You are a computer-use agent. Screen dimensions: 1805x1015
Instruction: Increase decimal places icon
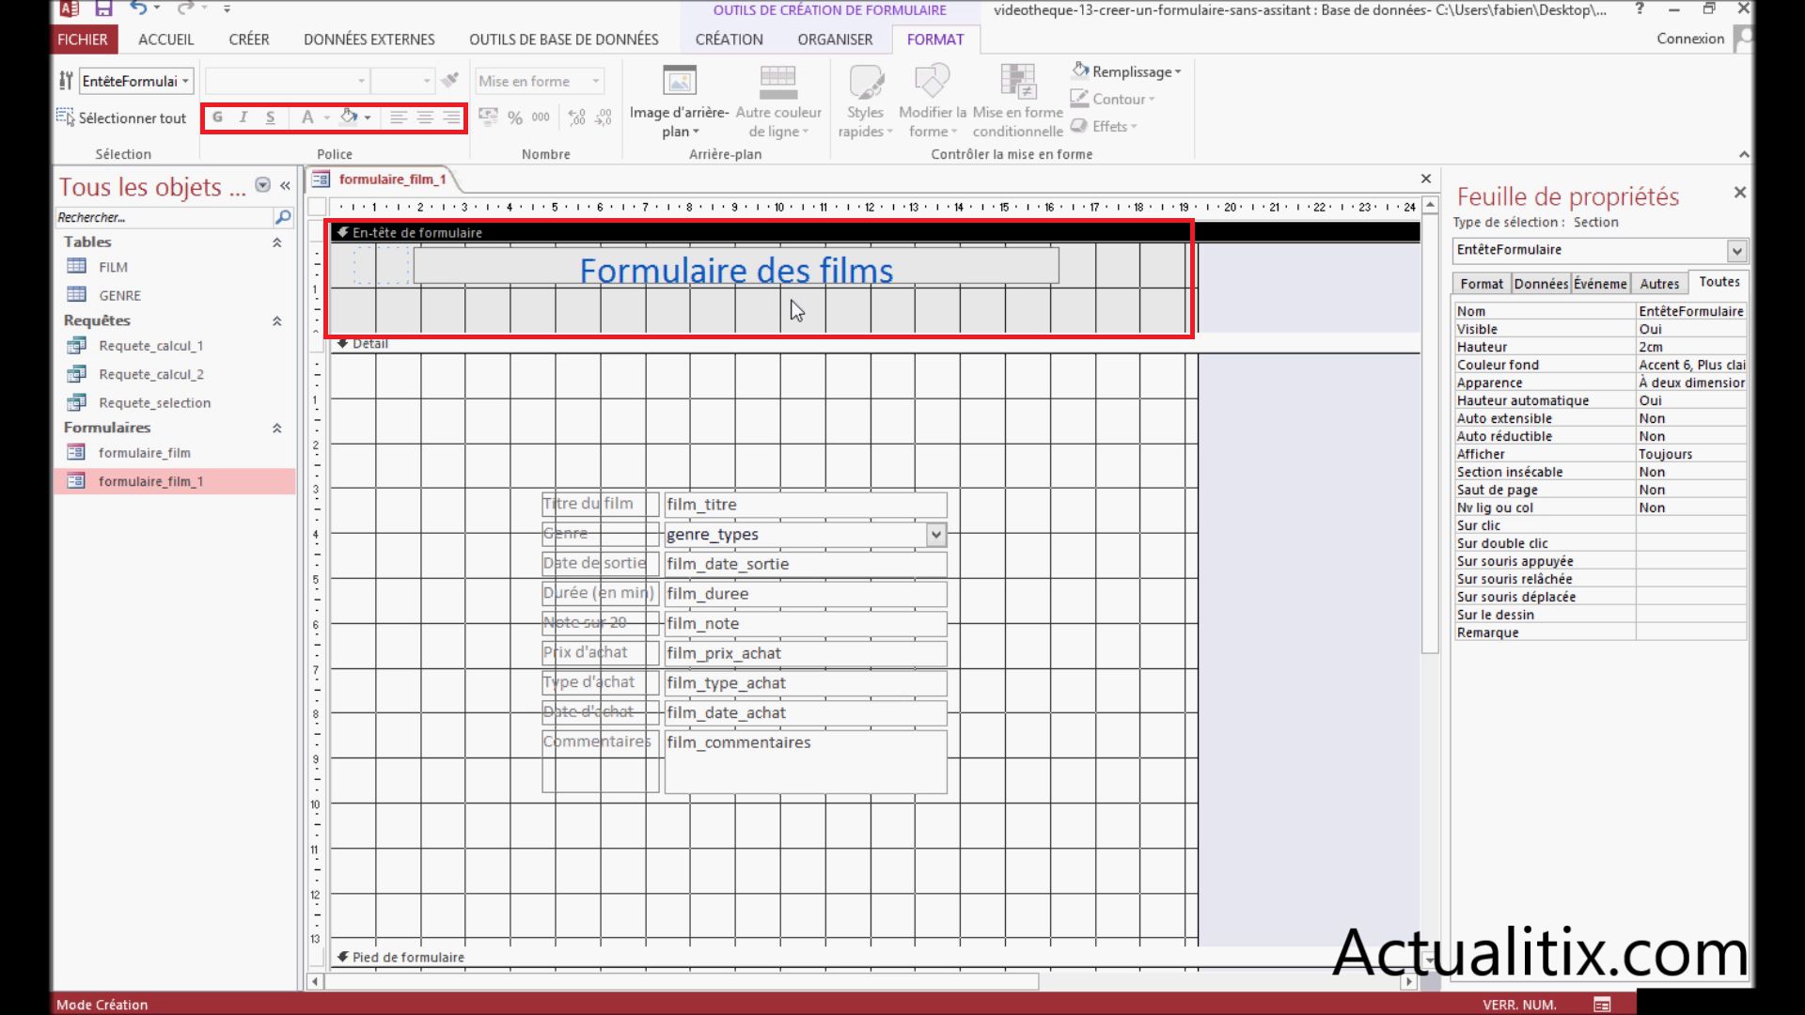click(577, 117)
